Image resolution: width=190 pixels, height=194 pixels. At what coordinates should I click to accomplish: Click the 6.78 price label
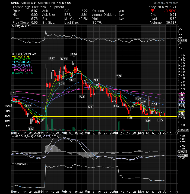143,102
